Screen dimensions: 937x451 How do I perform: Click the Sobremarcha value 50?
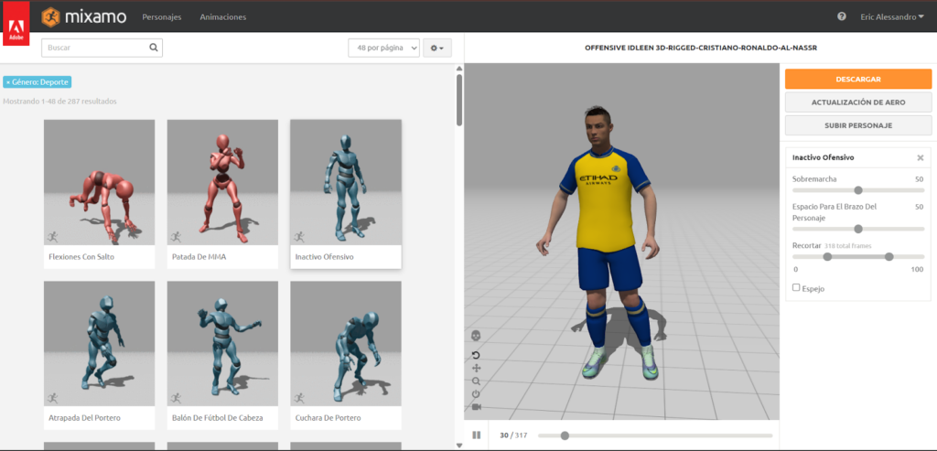point(919,179)
